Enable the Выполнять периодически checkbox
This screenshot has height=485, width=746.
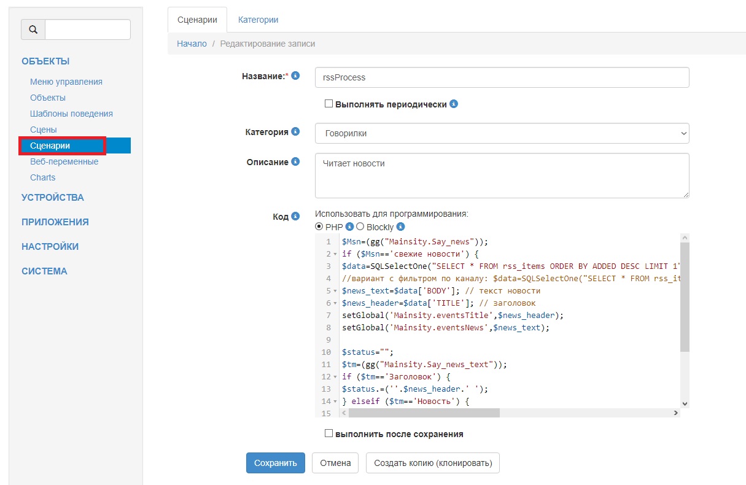[x=328, y=104]
